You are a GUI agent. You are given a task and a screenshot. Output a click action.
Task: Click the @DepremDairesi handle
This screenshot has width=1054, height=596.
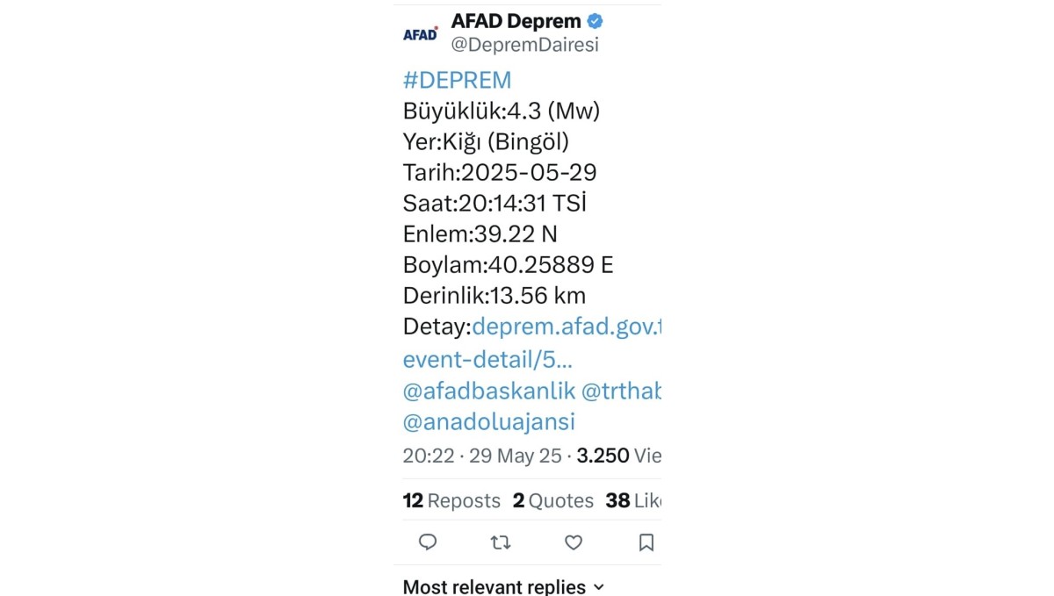pyautogui.click(x=524, y=45)
